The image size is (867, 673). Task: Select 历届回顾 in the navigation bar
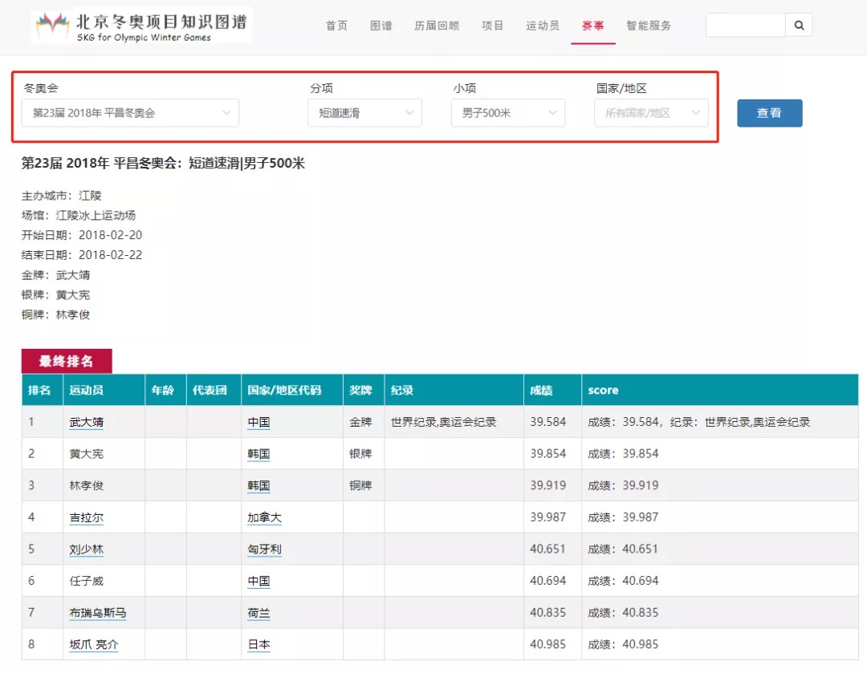click(437, 26)
